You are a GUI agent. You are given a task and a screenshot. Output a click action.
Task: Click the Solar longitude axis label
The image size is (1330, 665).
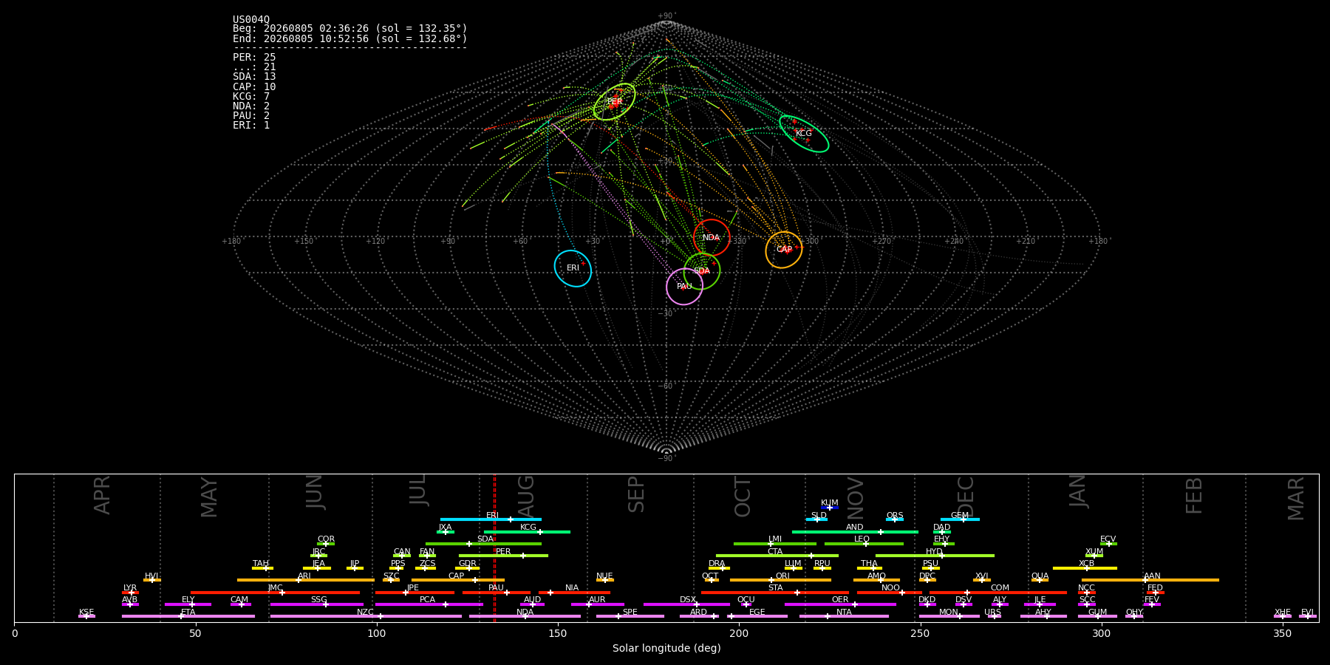(666, 648)
